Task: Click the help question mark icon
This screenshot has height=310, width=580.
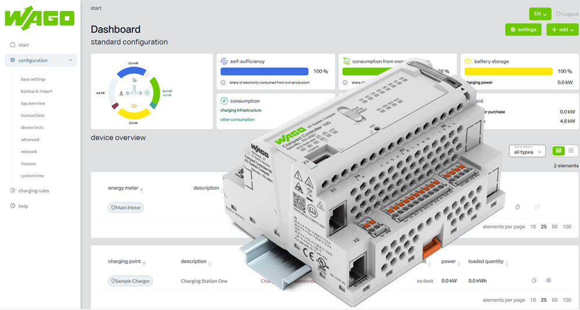Action: (13, 206)
